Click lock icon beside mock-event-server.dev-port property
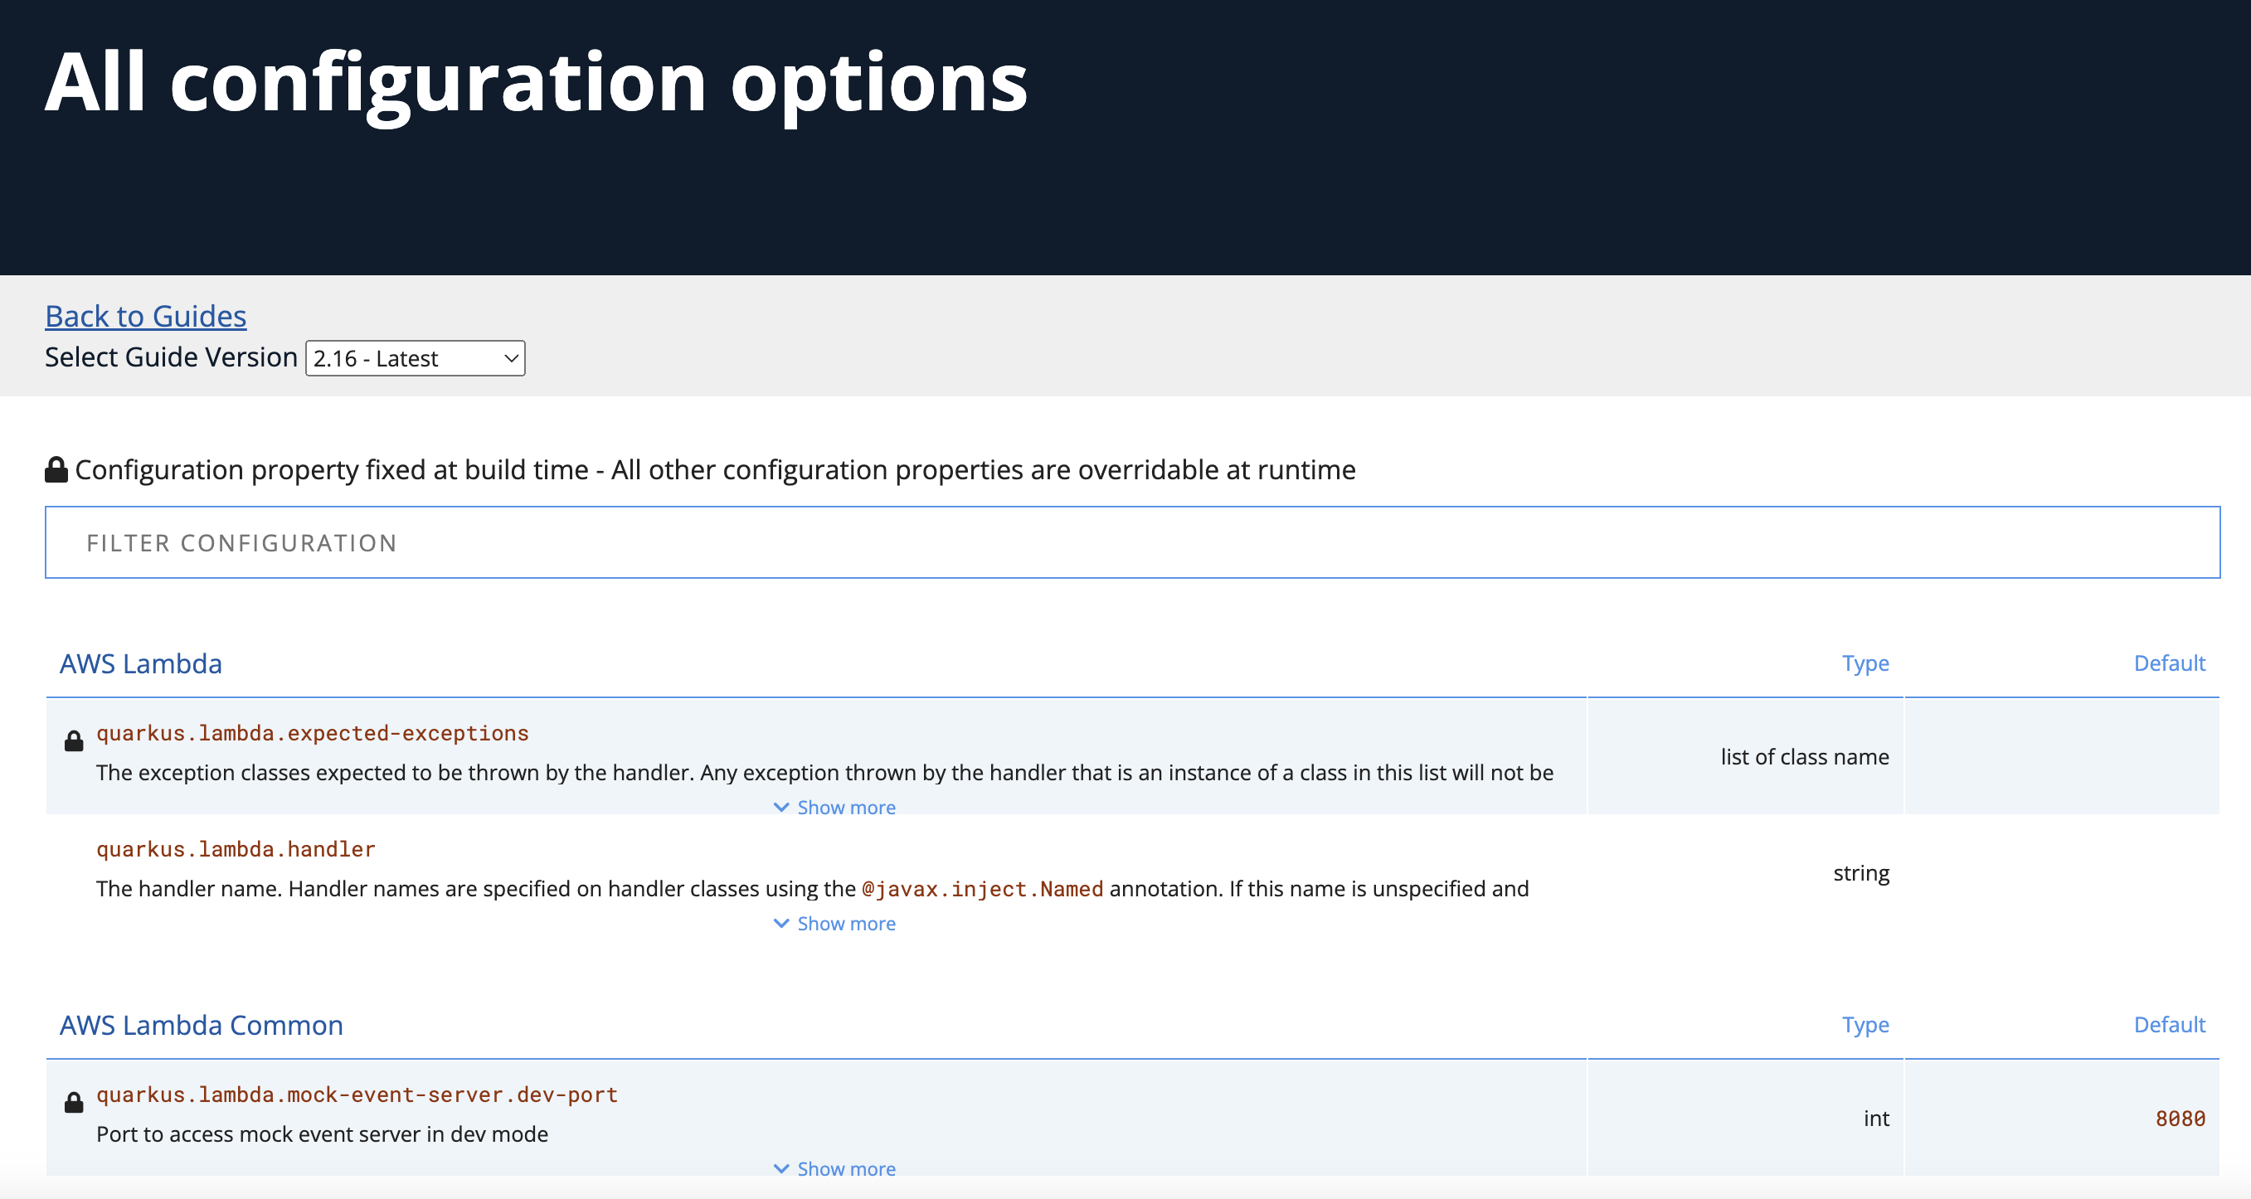The image size is (2251, 1199). (75, 1102)
